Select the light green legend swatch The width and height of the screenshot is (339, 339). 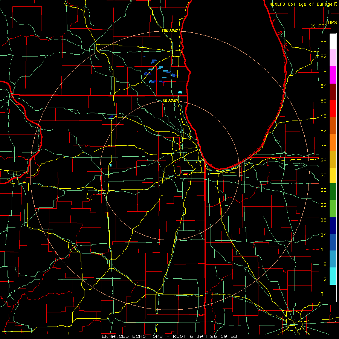click(333, 209)
